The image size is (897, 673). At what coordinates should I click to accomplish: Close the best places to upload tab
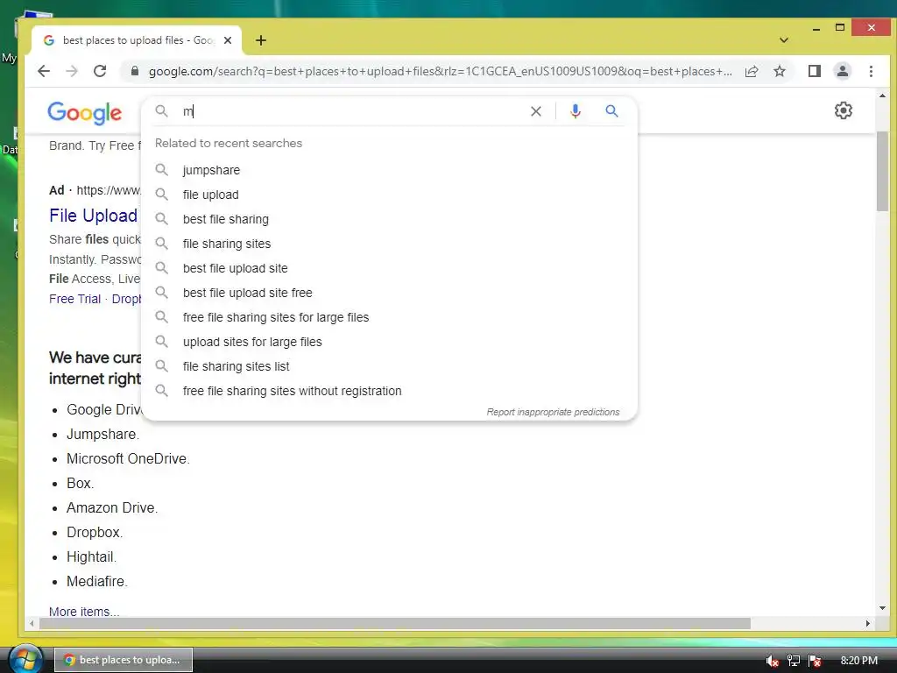coord(228,40)
